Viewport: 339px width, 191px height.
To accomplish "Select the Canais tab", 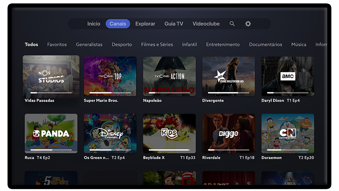I will pyautogui.click(x=118, y=24).
